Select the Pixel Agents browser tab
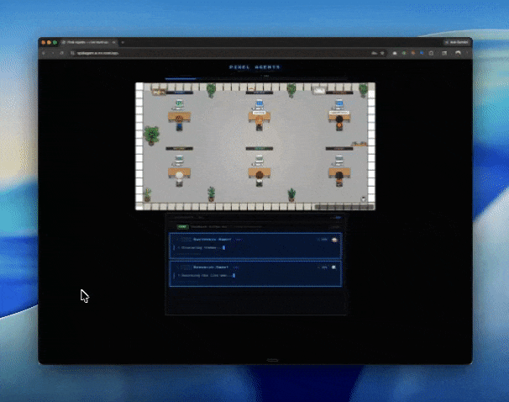The image size is (509, 402). 87,42
